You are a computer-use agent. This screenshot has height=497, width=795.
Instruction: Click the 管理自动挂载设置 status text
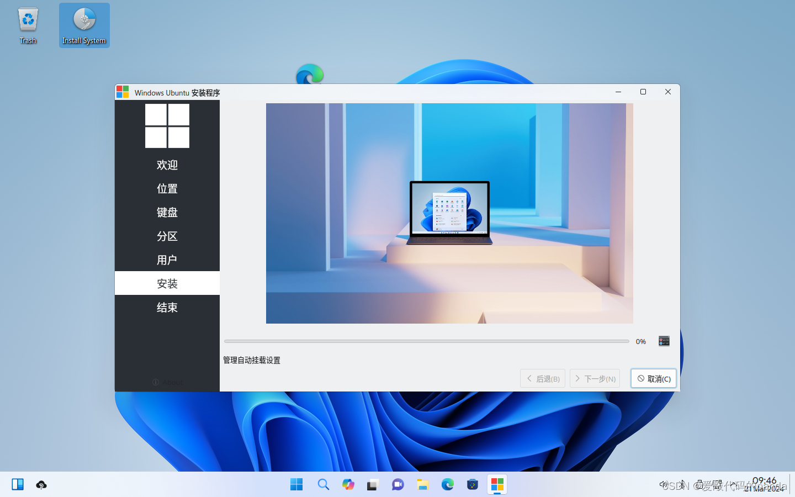pyautogui.click(x=252, y=360)
